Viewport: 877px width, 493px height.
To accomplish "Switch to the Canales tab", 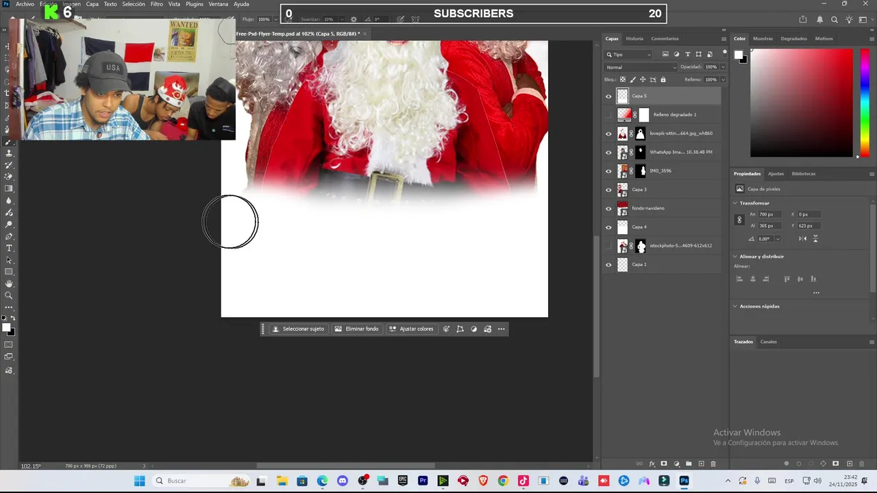I will click(x=769, y=342).
